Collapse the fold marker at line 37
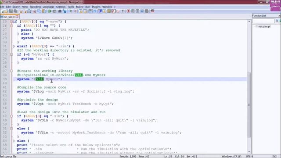The height and width of the screenshot is (158, 281). pos(11,71)
